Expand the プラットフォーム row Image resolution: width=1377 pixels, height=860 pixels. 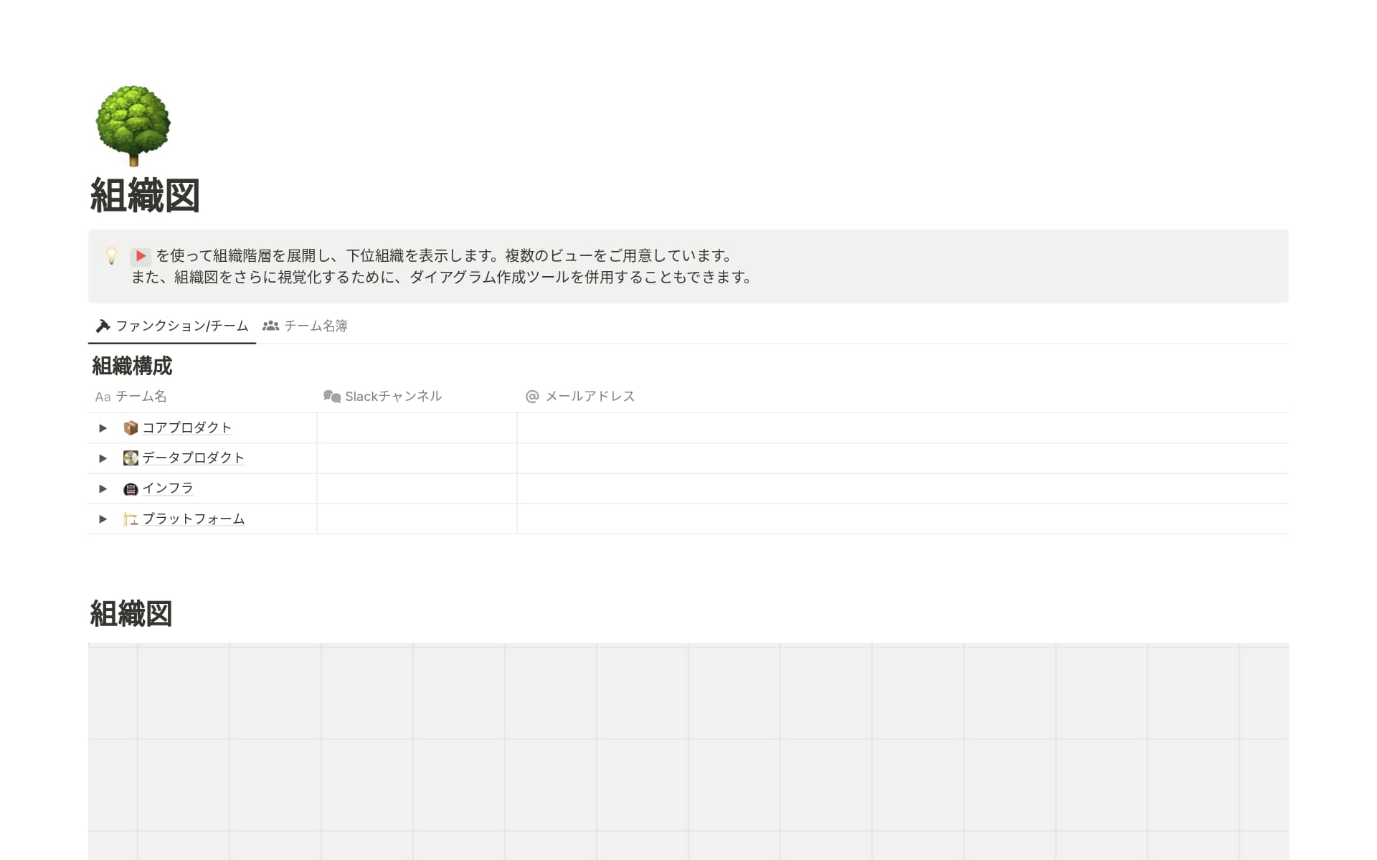[x=103, y=519]
